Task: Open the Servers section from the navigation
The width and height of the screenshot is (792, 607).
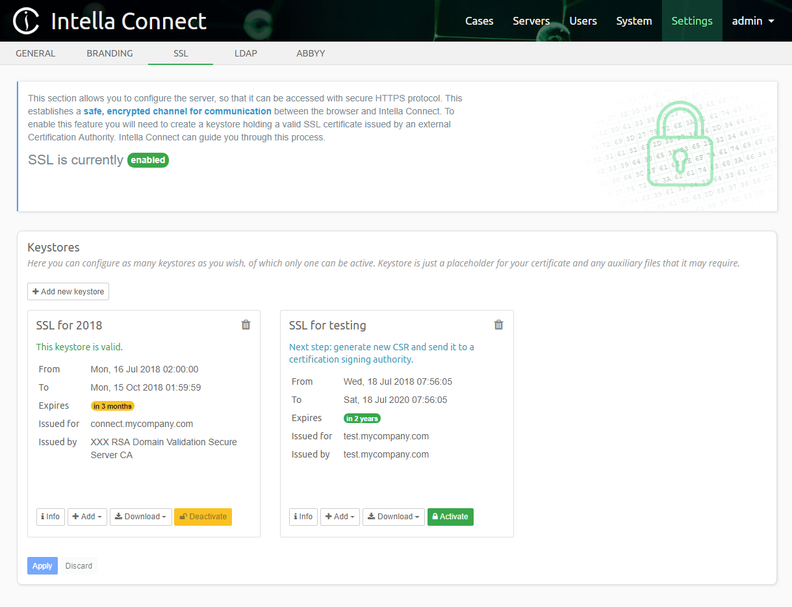Action: (531, 20)
